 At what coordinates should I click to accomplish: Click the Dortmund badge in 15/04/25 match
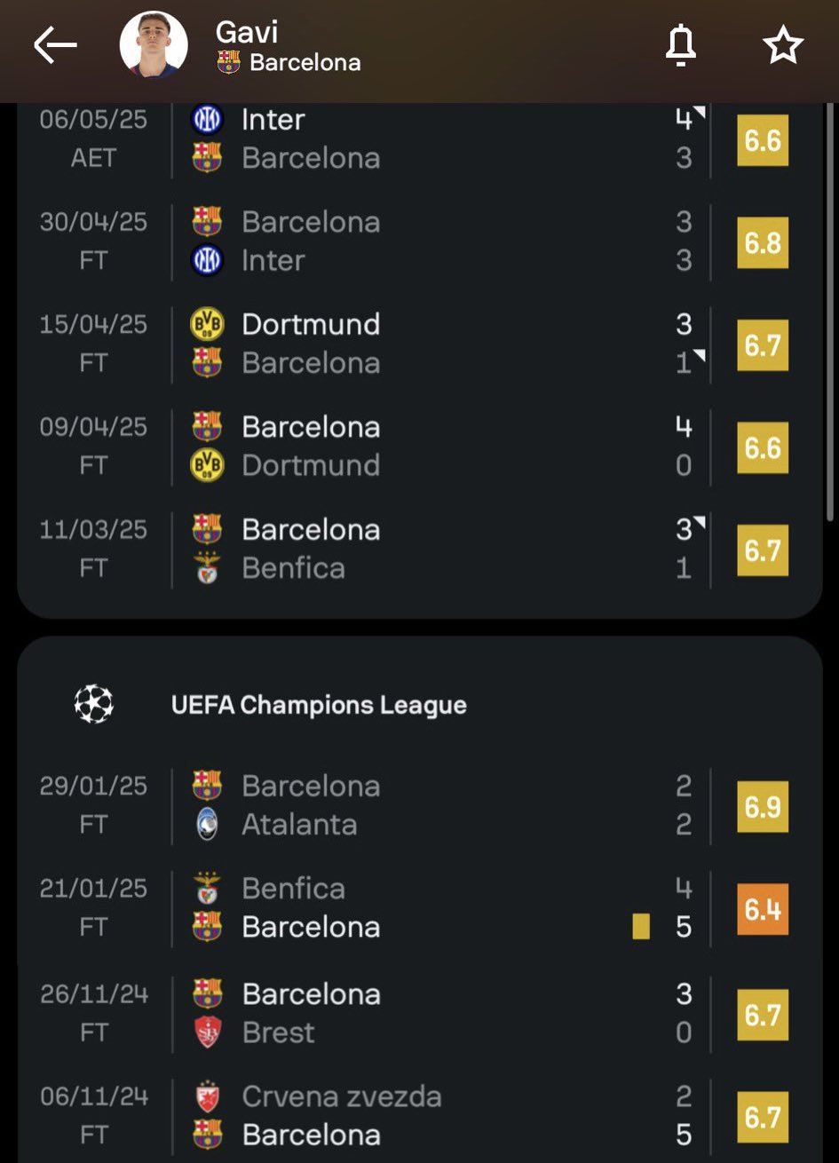click(x=207, y=324)
